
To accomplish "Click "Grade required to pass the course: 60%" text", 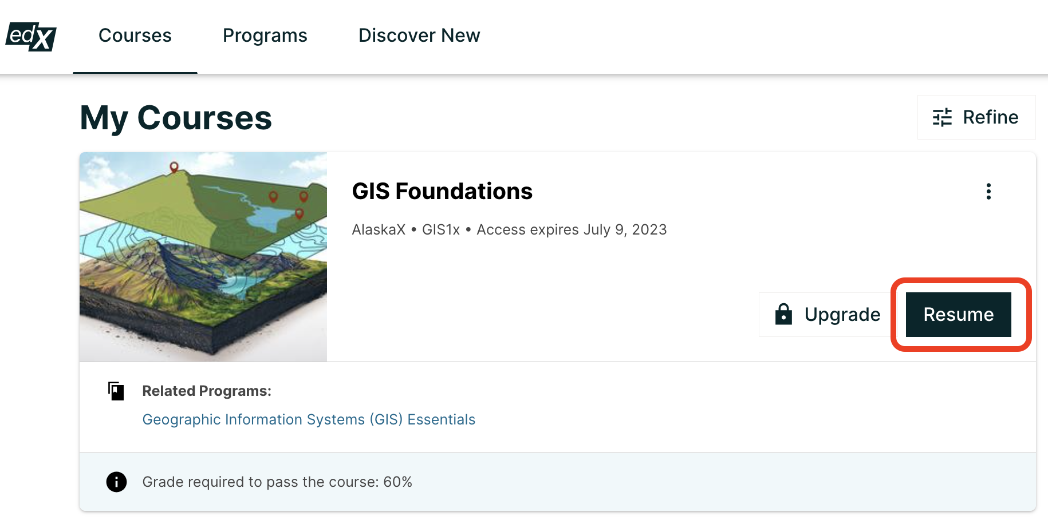I will (x=277, y=482).
